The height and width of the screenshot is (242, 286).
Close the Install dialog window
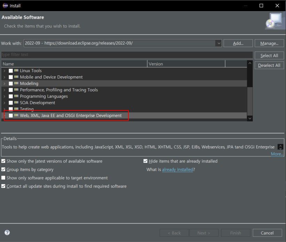[277, 6]
